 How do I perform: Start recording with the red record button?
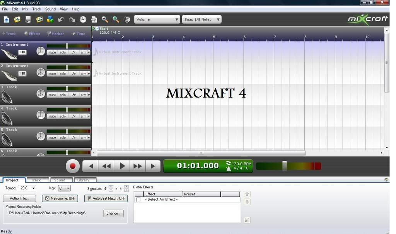coord(73,166)
